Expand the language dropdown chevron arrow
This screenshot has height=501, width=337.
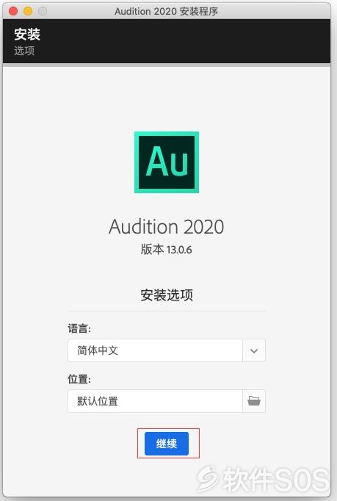coord(254,350)
